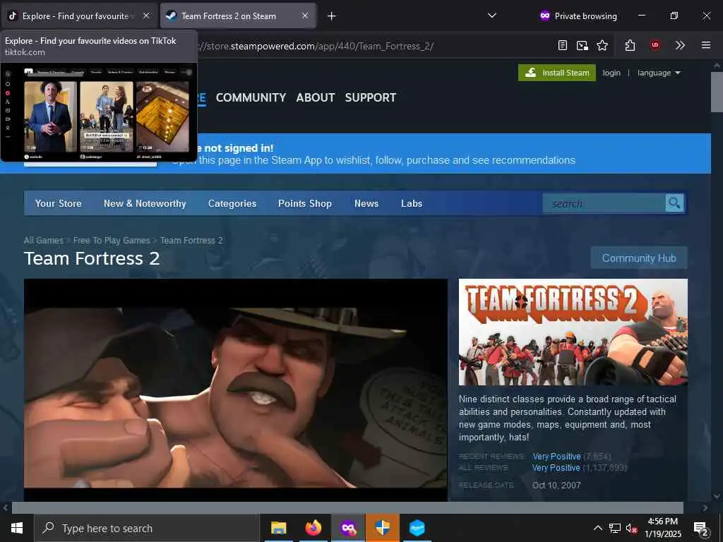Image resolution: width=723 pixels, height=542 pixels.
Task: Open the Firefox extensions puzzle icon
Action: 630,45
